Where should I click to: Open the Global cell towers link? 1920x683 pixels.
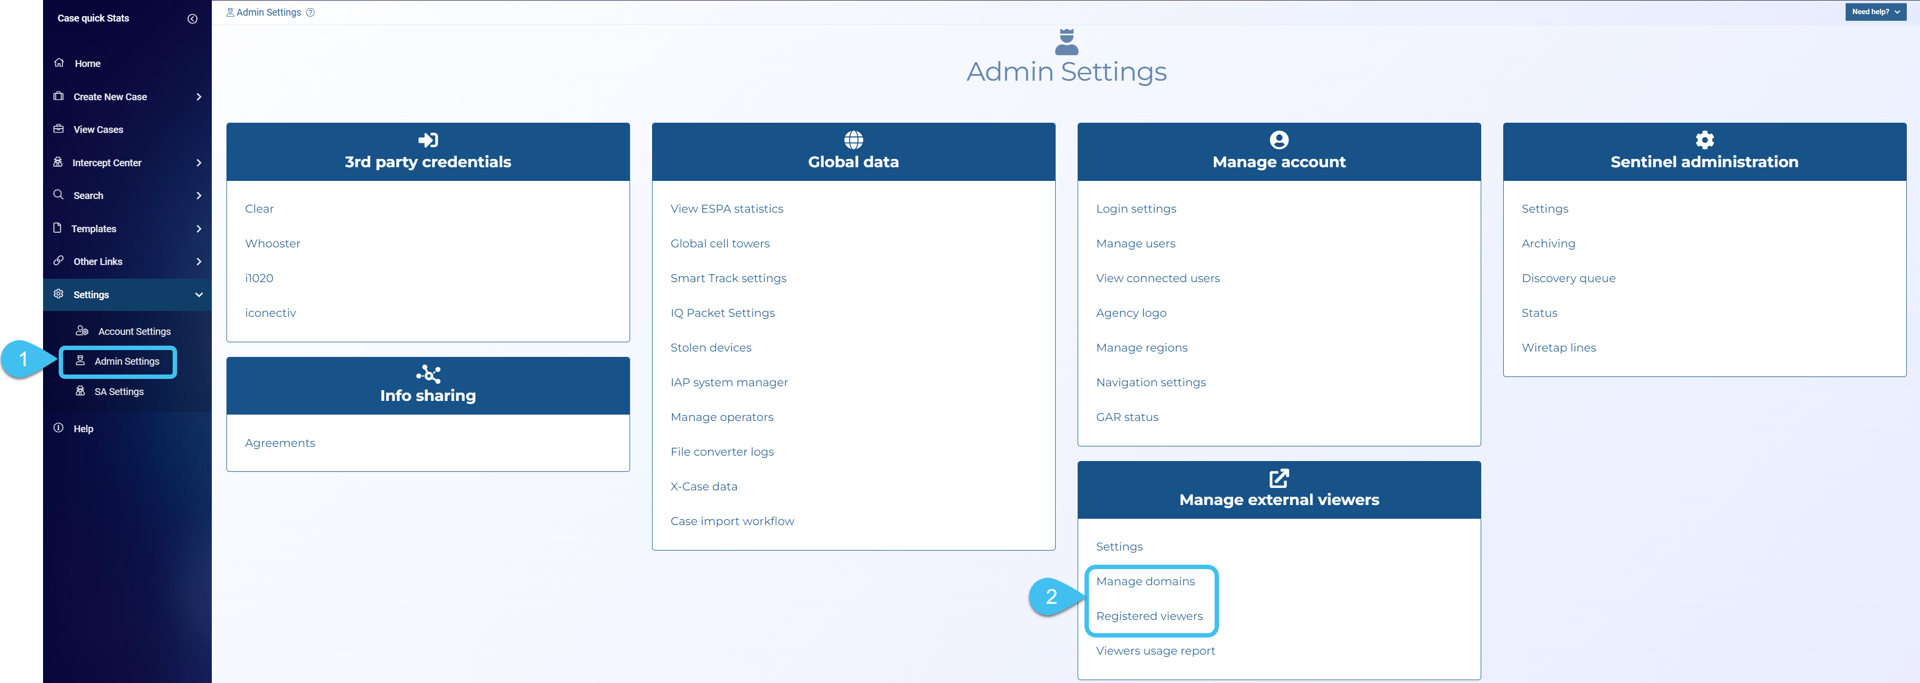pyautogui.click(x=719, y=243)
